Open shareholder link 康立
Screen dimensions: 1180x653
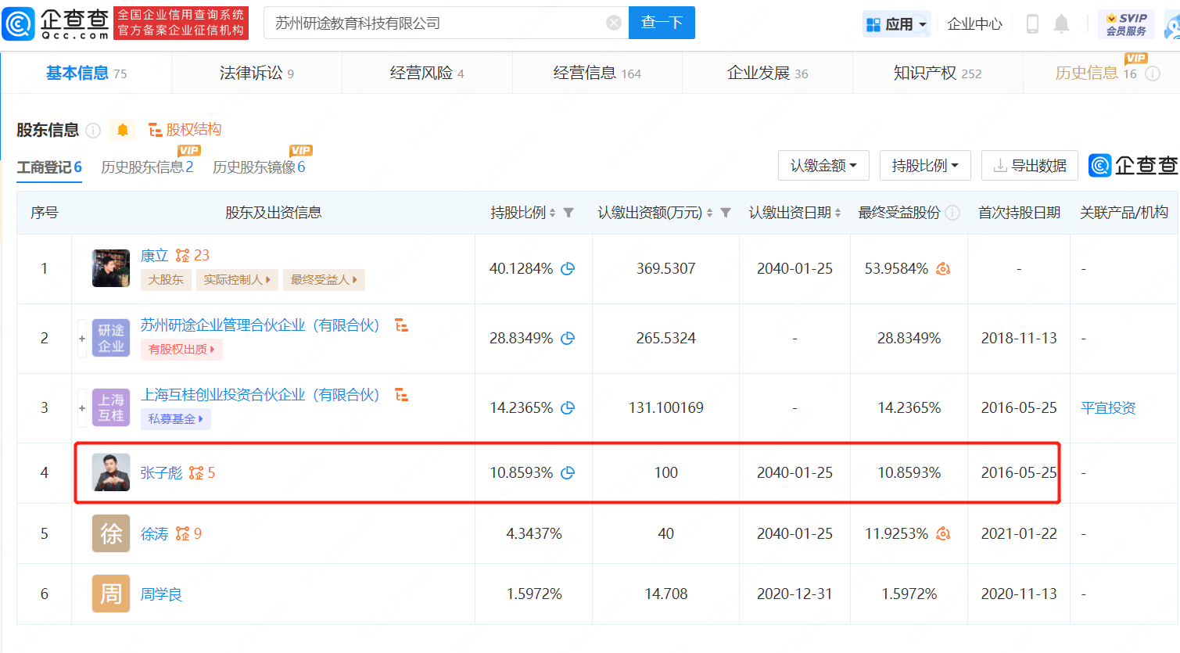tap(154, 256)
